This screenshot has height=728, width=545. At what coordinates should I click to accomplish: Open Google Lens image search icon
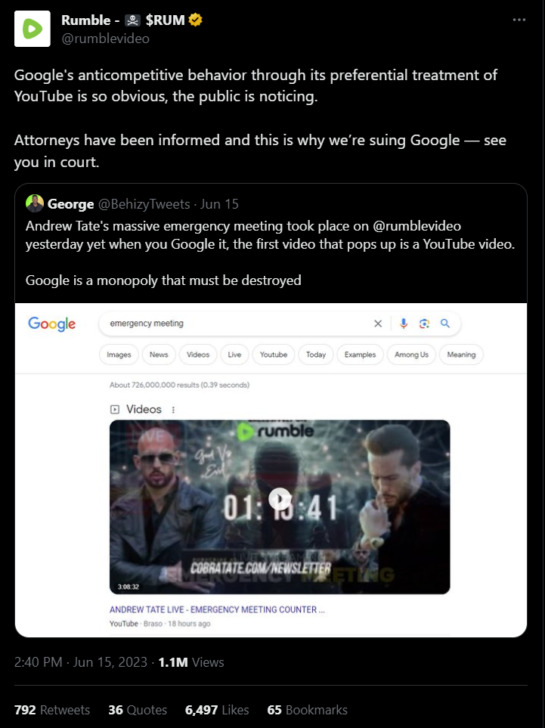pyautogui.click(x=424, y=323)
